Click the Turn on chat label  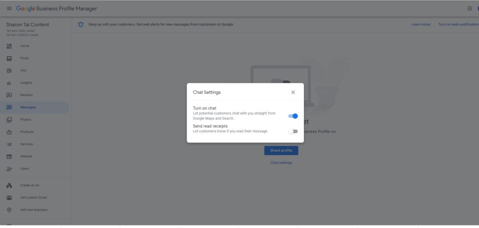pos(205,108)
